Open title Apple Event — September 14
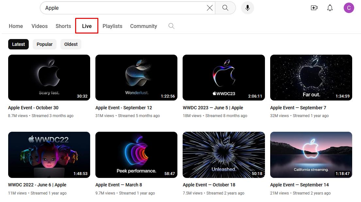The width and height of the screenshot is (361, 202). click(x=300, y=185)
